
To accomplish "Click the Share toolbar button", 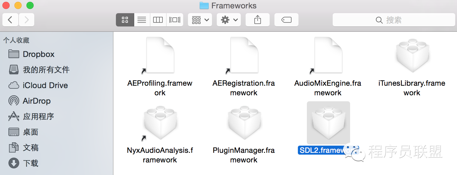I will [258, 20].
